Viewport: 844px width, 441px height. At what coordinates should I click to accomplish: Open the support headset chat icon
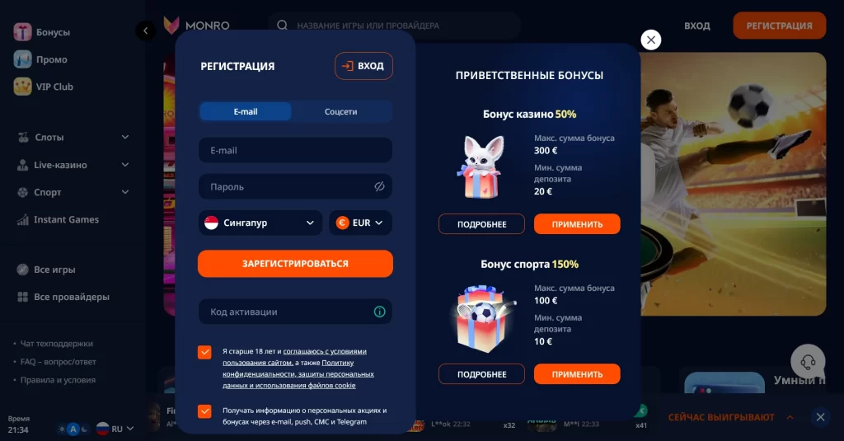click(x=808, y=361)
